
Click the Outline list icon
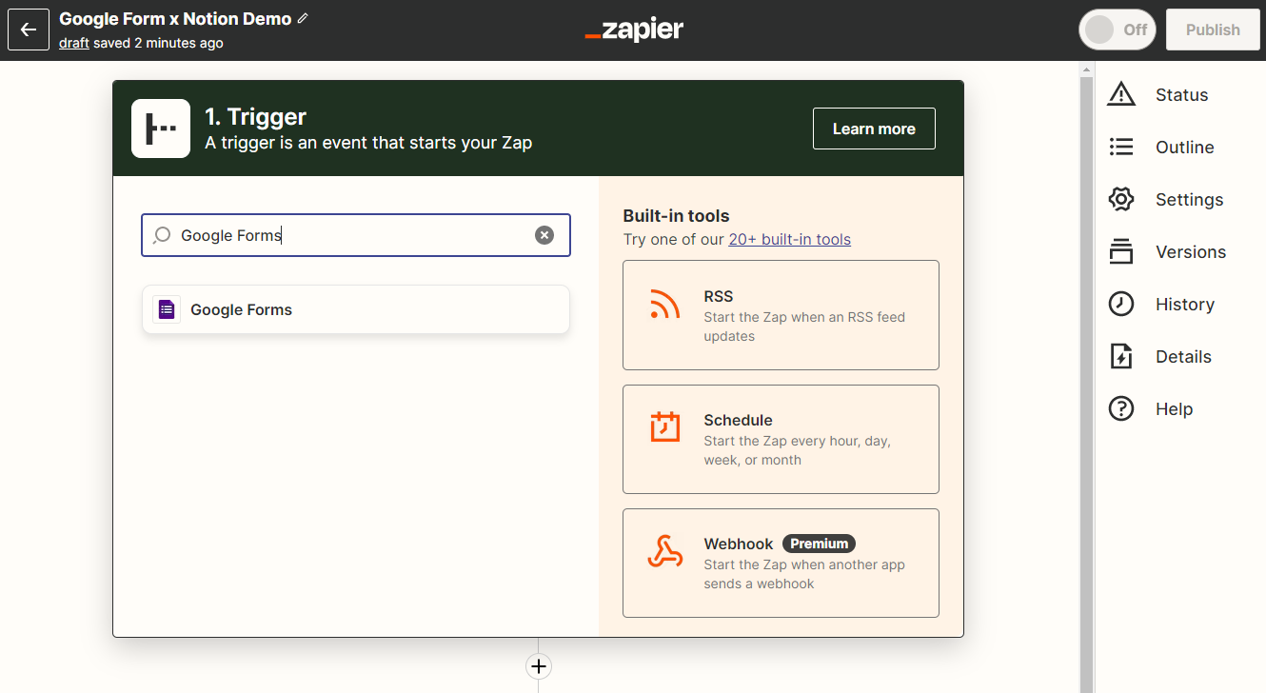click(1121, 147)
